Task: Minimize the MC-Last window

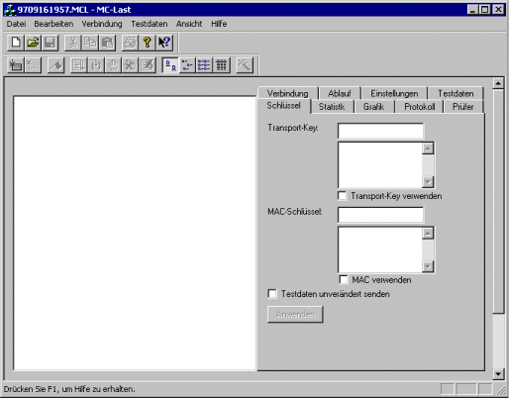Action: [x=472, y=10]
